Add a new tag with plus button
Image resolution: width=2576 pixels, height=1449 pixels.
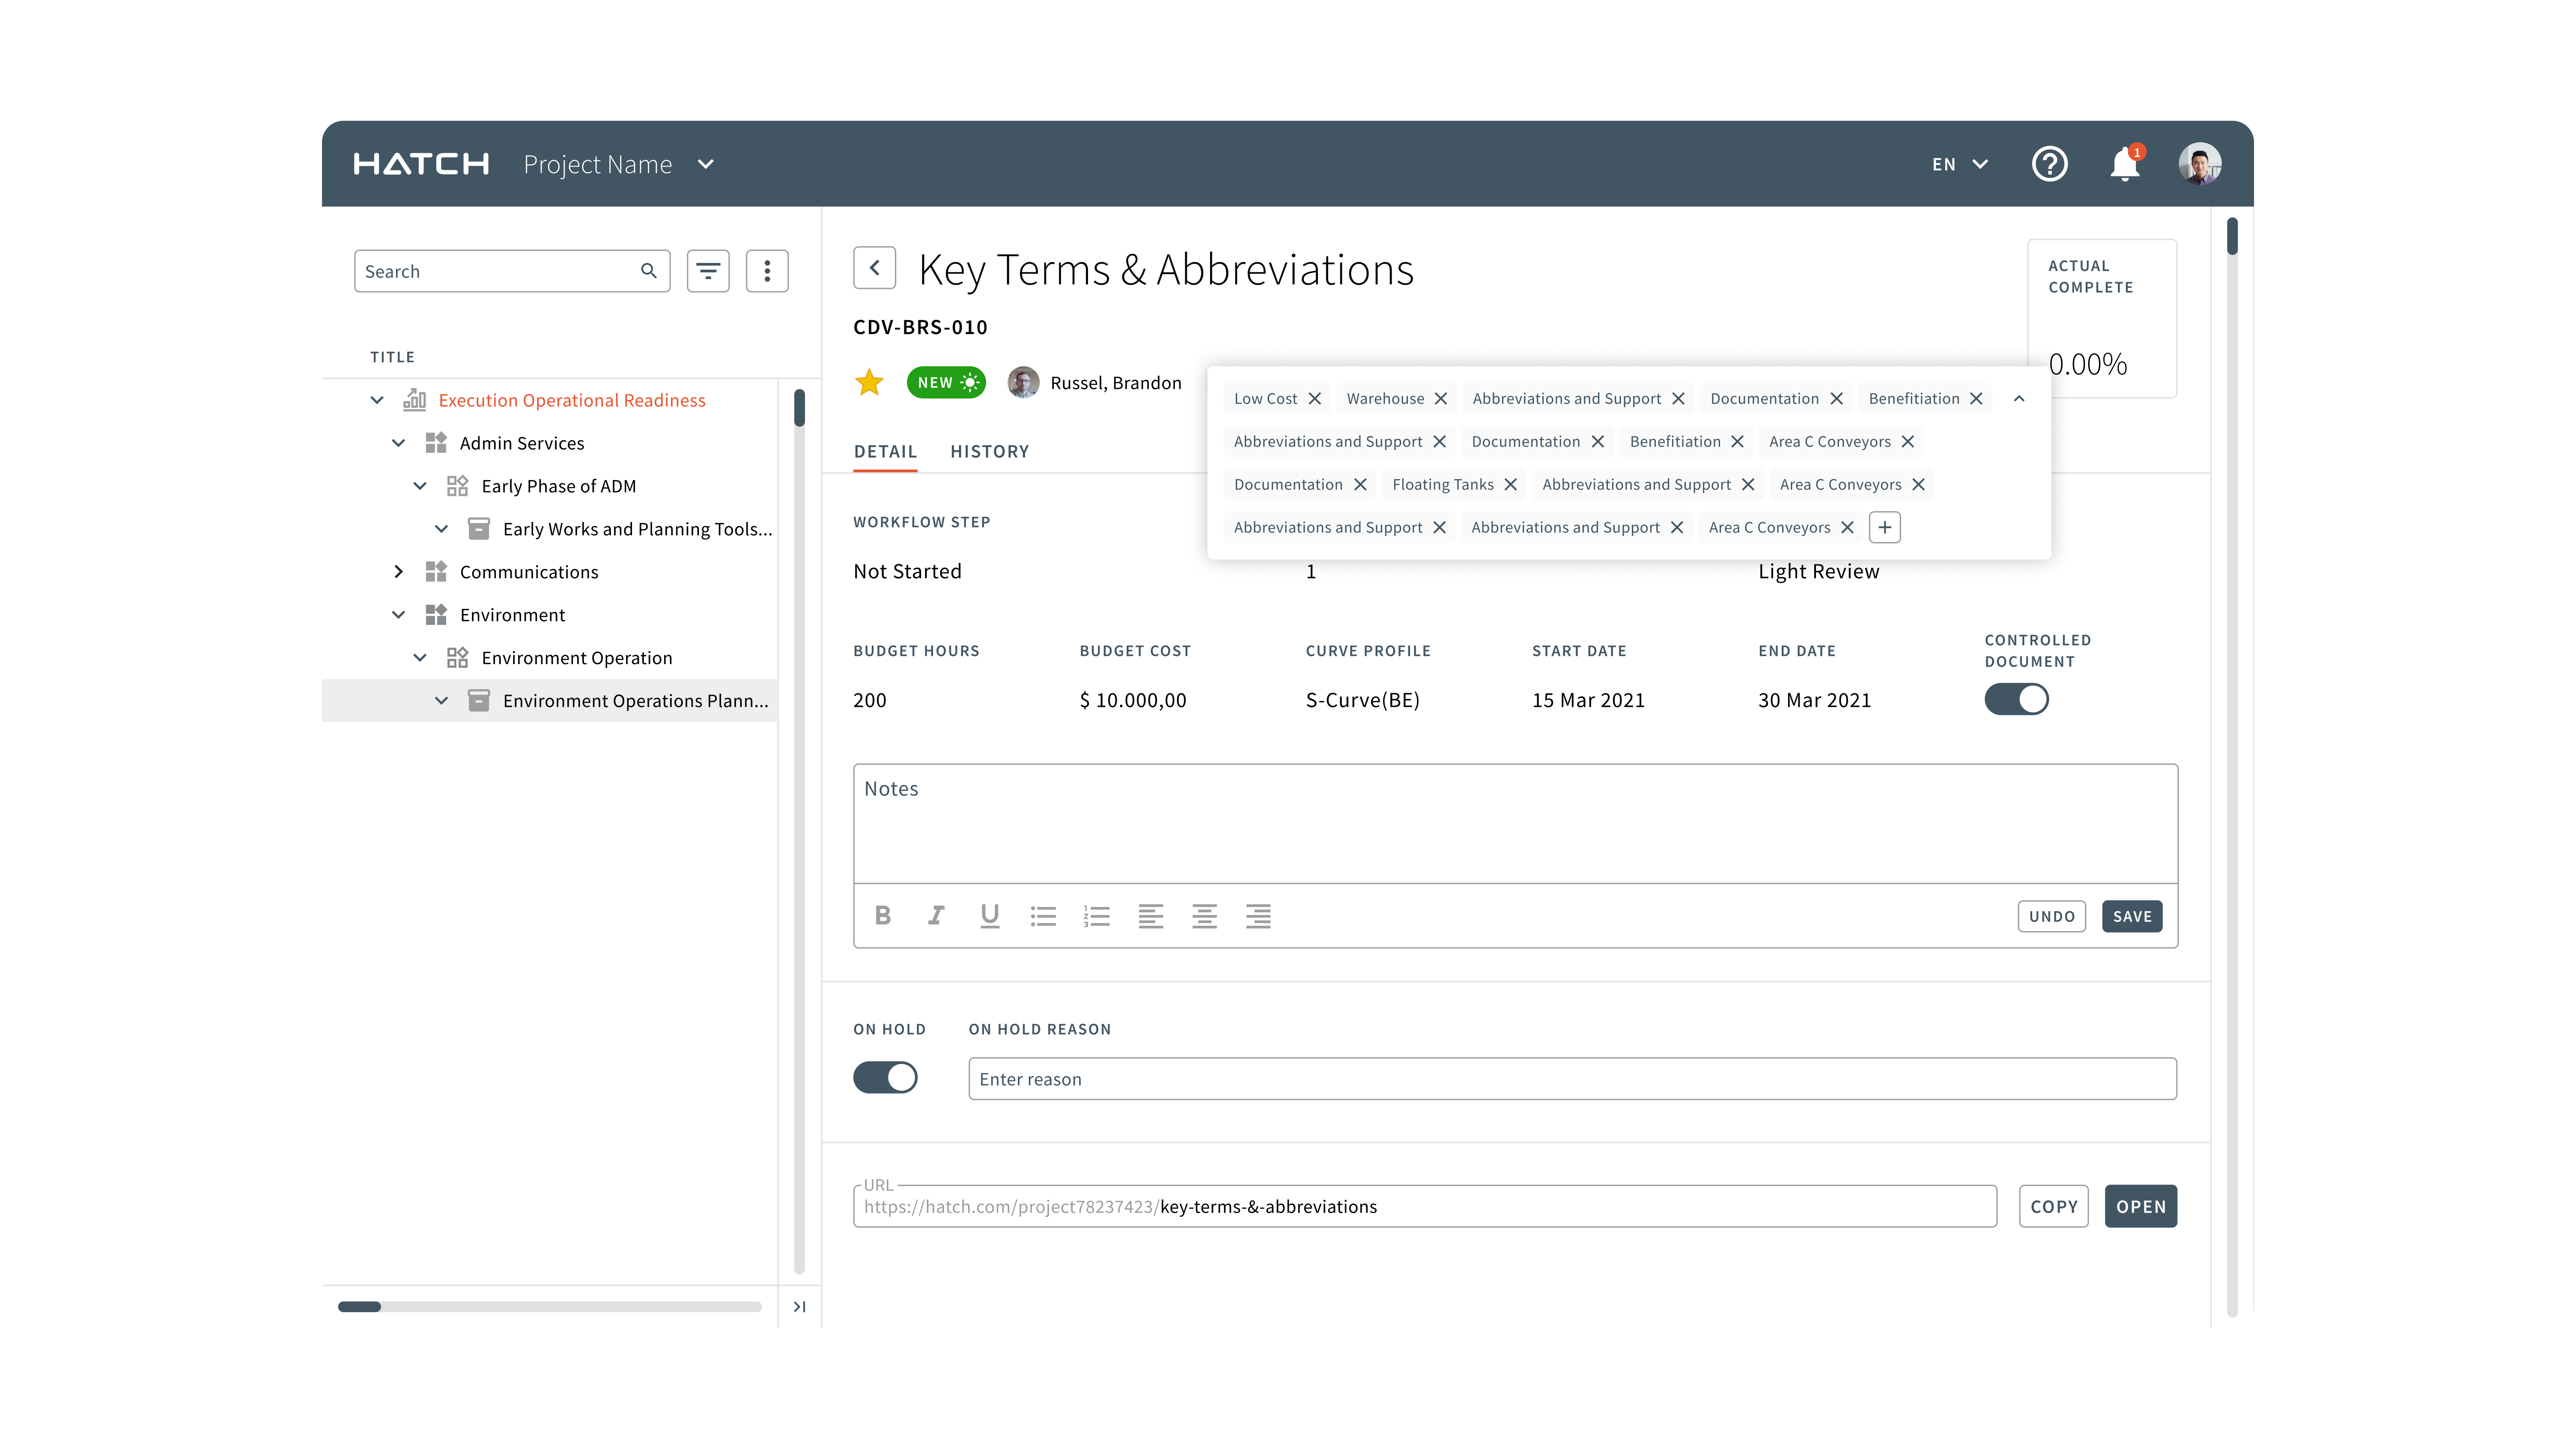coord(1884,527)
